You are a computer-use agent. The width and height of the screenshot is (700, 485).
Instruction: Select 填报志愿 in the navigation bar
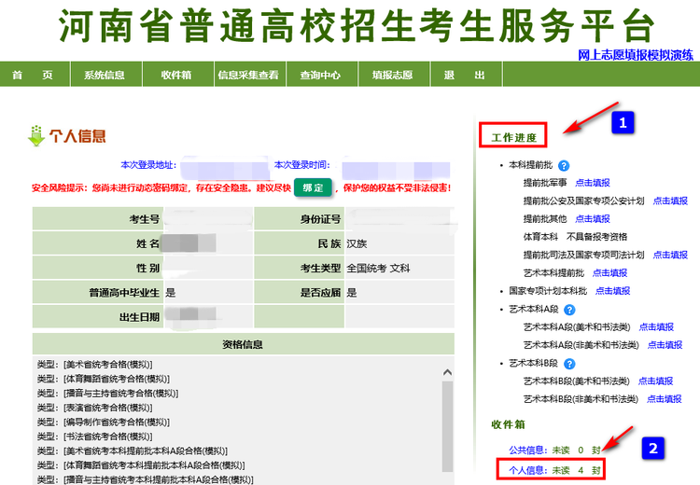pyautogui.click(x=392, y=76)
